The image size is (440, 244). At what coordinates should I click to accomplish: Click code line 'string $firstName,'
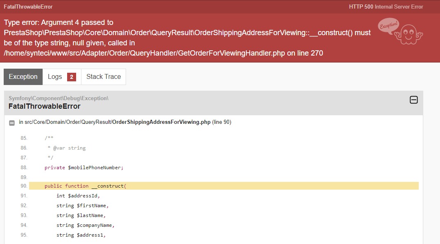tap(82, 205)
